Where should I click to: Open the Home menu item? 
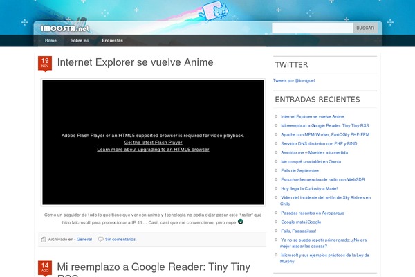tap(50, 41)
